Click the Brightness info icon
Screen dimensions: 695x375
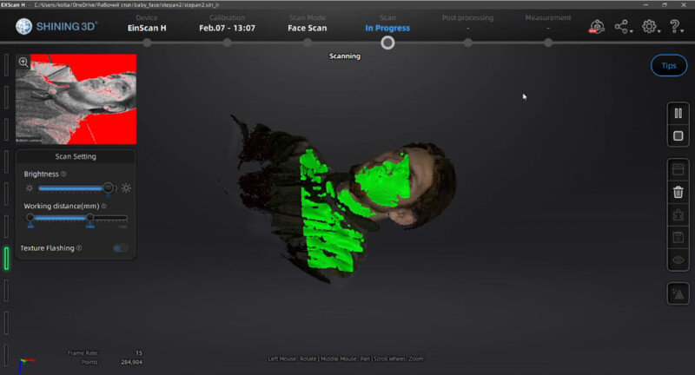(63, 174)
